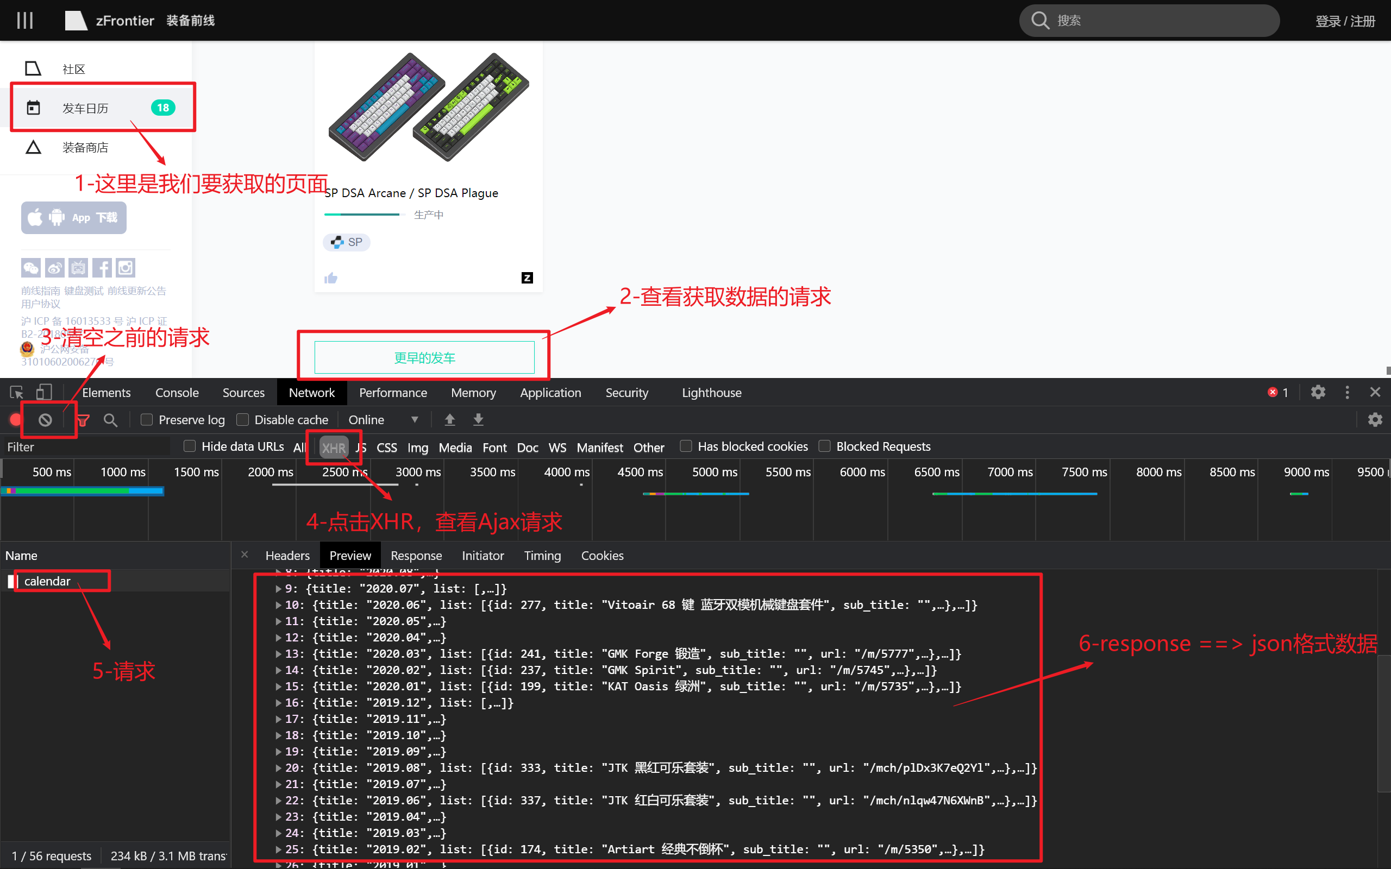The width and height of the screenshot is (1391, 869).
Task: Click the Facebook social icon
Action: click(x=102, y=268)
